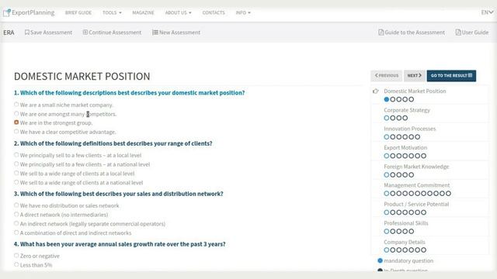The height and width of the screenshot is (279, 497).
Task: Select 'We are one amongst many competitors'
Action: 16,114
